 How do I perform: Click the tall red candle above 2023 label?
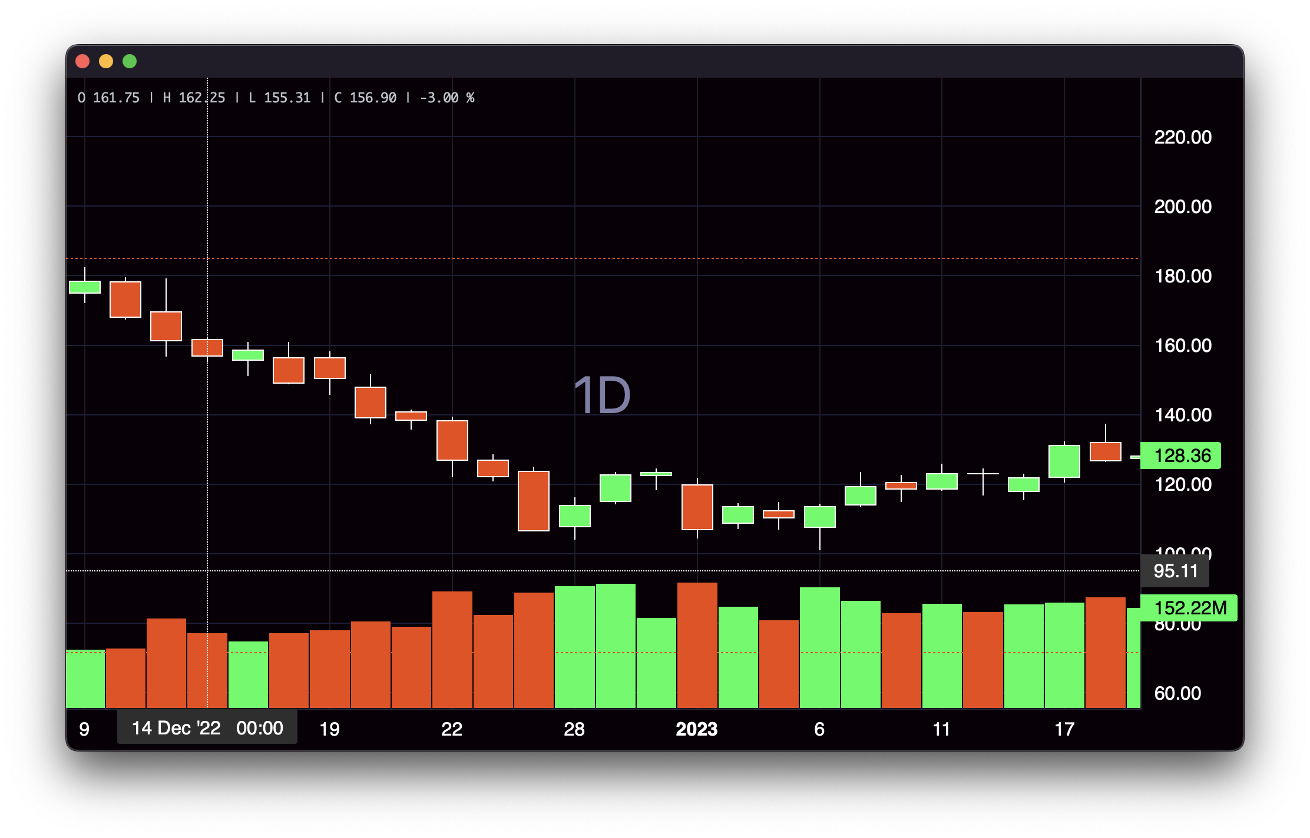(697, 507)
